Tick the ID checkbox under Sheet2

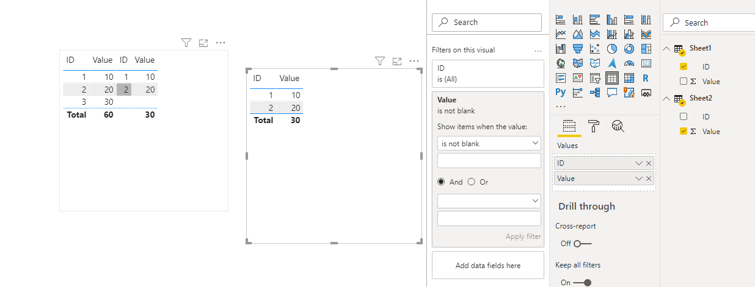pyautogui.click(x=684, y=116)
